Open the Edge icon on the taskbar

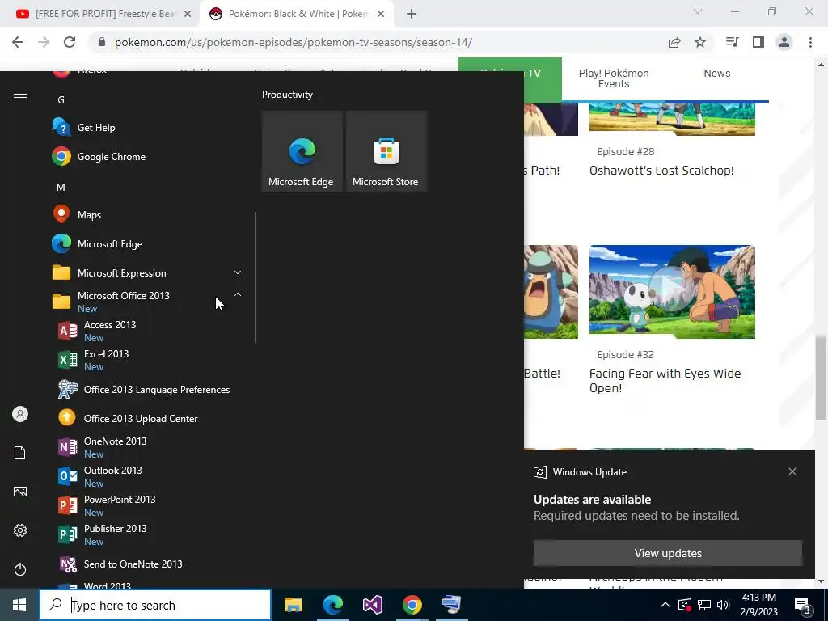332,605
